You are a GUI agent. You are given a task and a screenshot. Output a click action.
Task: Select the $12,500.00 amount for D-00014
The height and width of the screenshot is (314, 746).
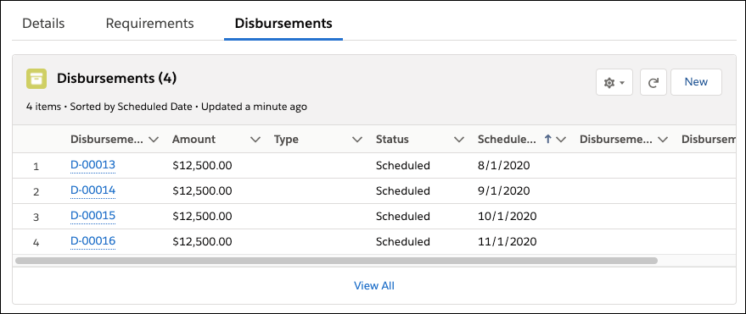pyautogui.click(x=202, y=191)
